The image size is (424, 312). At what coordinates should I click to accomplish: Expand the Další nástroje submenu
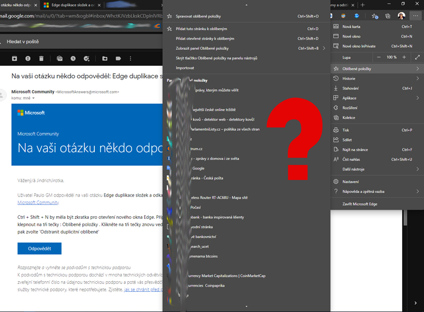coord(377,169)
